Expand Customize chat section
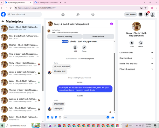 click(x=136, y=53)
